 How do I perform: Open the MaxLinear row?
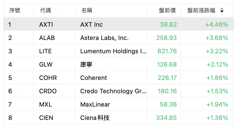[x=118, y=105]
